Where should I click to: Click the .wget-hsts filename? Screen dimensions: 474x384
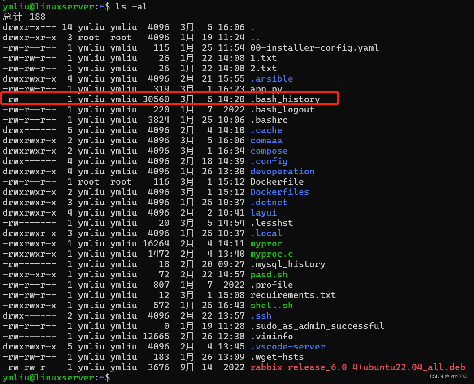tap(277, 357)
